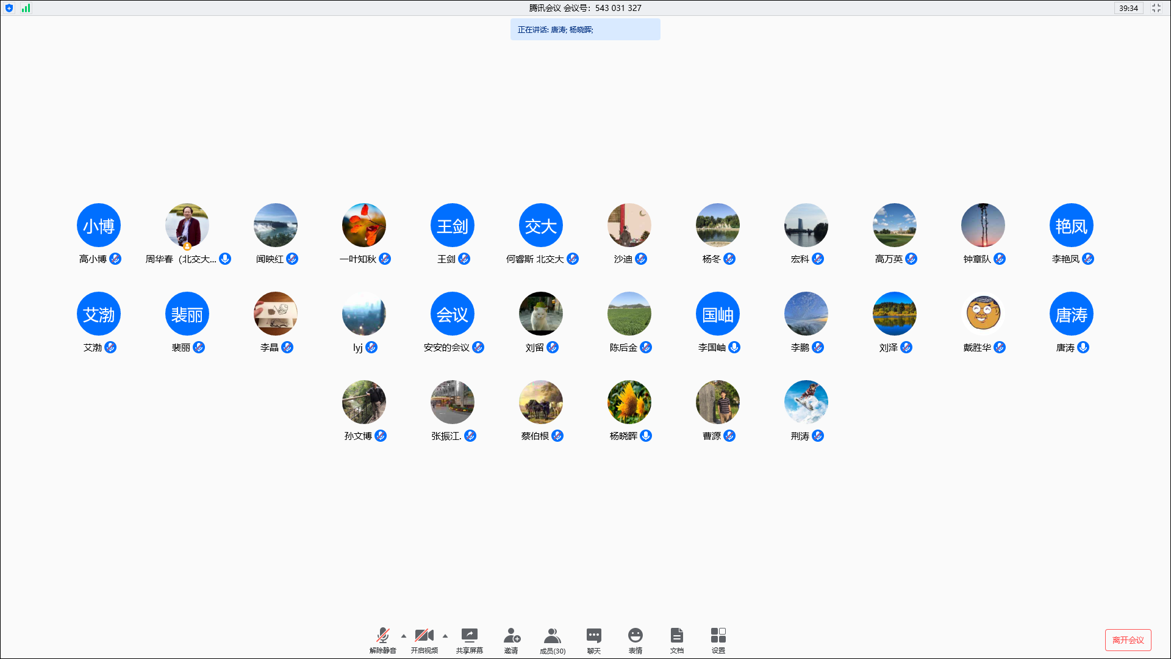Open the Invite (邀请) participants icon
Viewport: 1171px width, 659px height.
(x=511, y=636)
